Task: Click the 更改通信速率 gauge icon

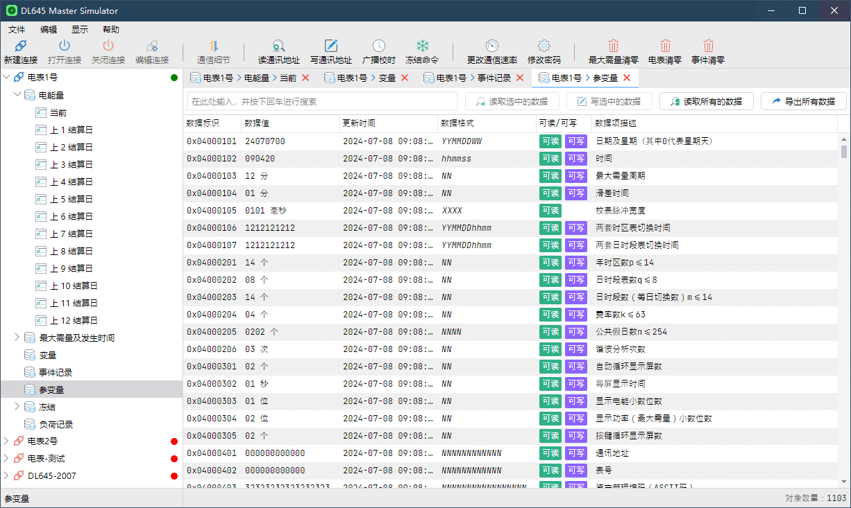Action: 491,46
